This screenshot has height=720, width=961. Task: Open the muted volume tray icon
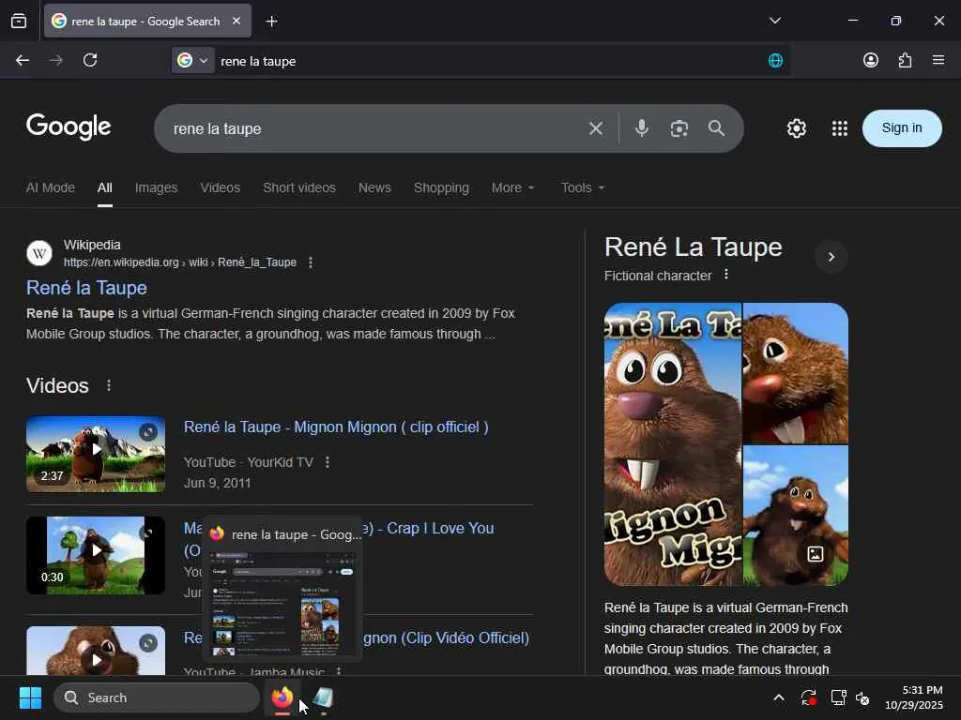pos(862,697)
